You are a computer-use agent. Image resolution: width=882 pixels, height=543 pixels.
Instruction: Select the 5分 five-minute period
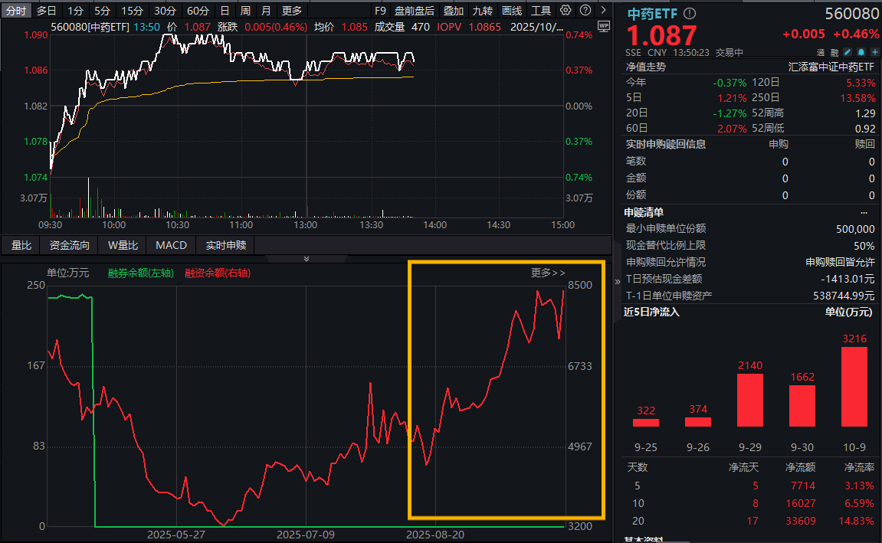pyautogui.click(x=103, y=11)
